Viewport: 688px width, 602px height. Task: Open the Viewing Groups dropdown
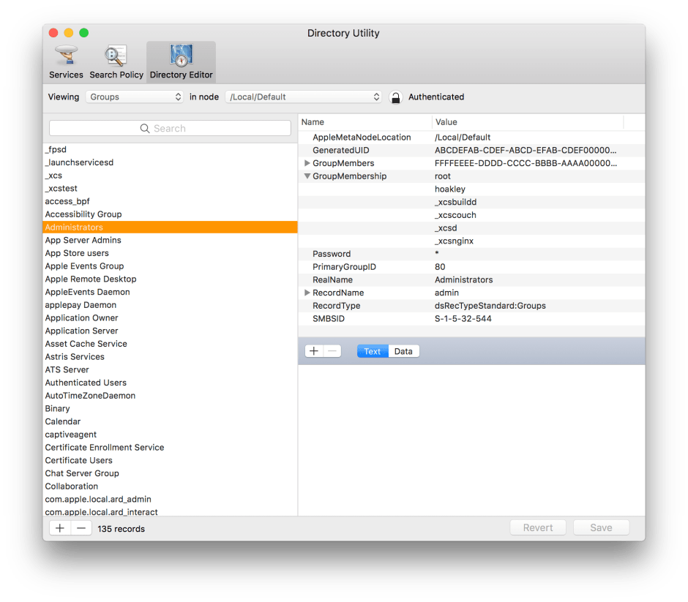pyautogui.click(x=135, y=97)
